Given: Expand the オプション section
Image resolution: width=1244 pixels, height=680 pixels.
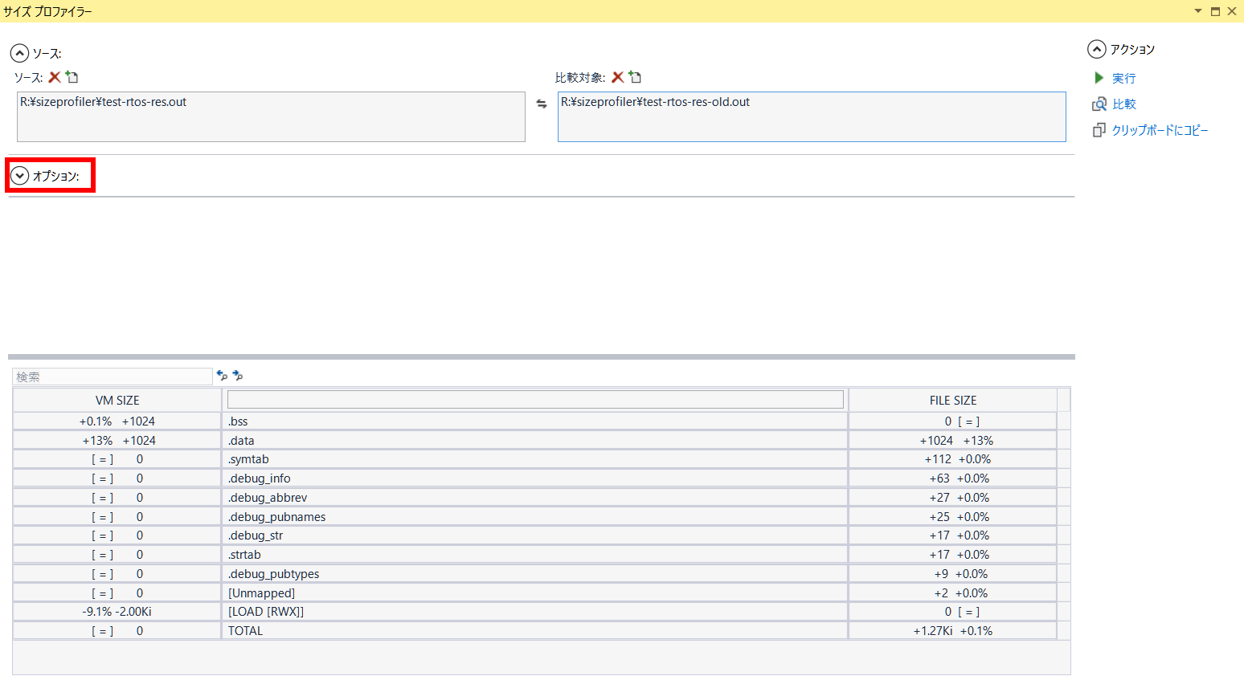Looking at the screenshot, I should (x=20, y=176).
